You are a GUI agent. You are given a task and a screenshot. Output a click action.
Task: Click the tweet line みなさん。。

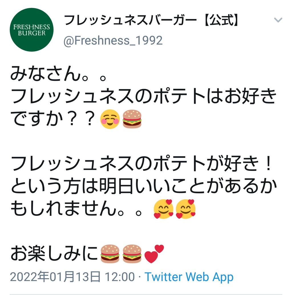pyautogui.click(x=58, y=74)
